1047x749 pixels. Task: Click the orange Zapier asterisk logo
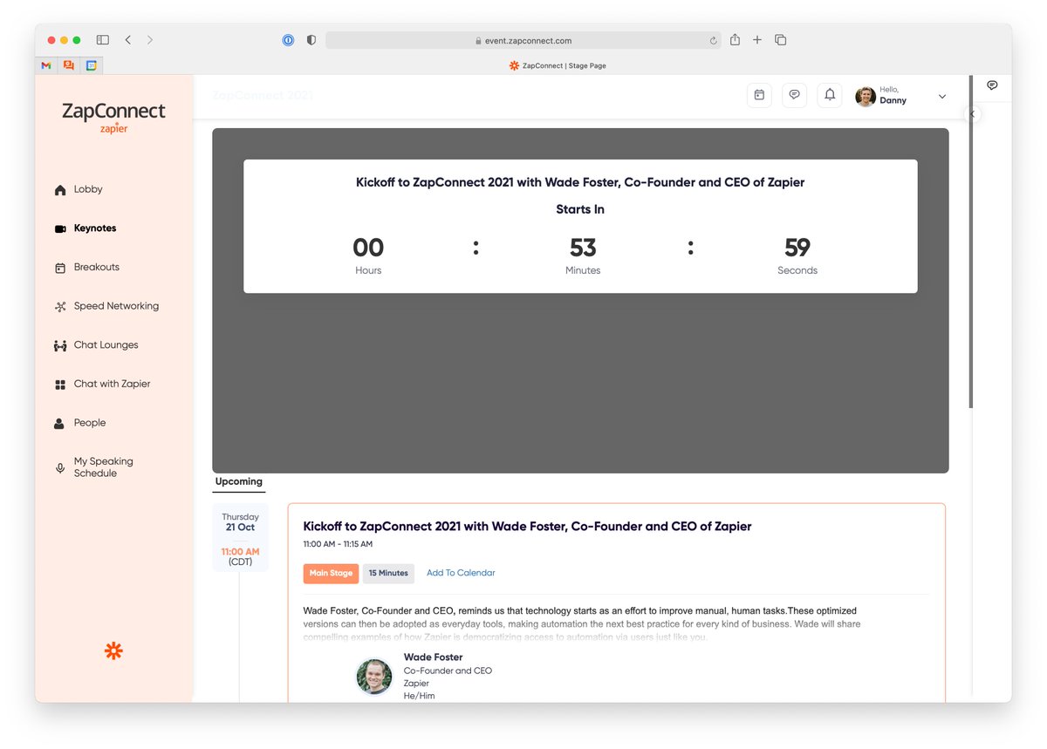[113, 650]
